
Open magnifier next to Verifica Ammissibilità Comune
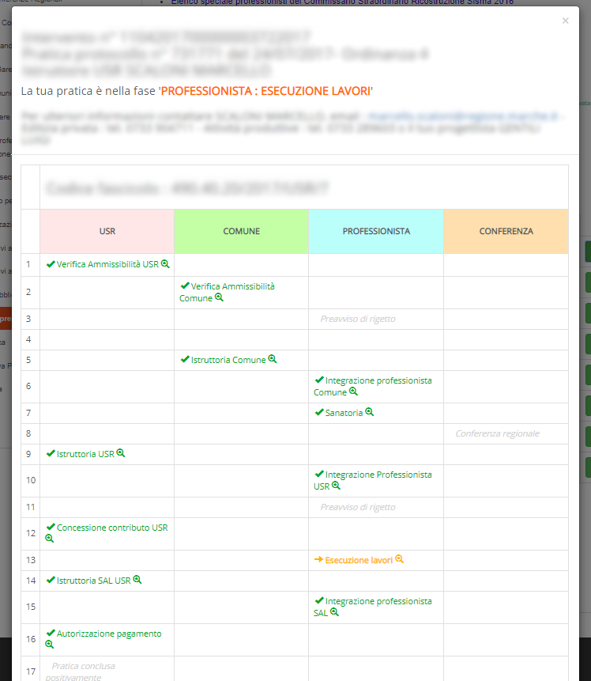219,297
